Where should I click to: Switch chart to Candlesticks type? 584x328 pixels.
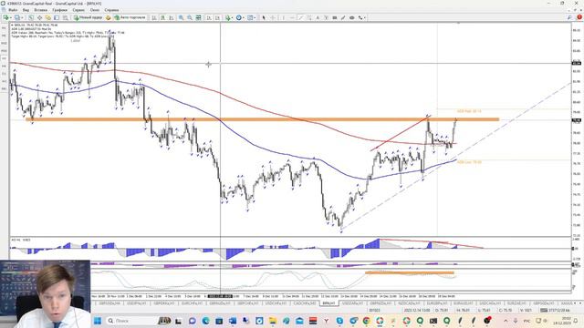[162, 17]
